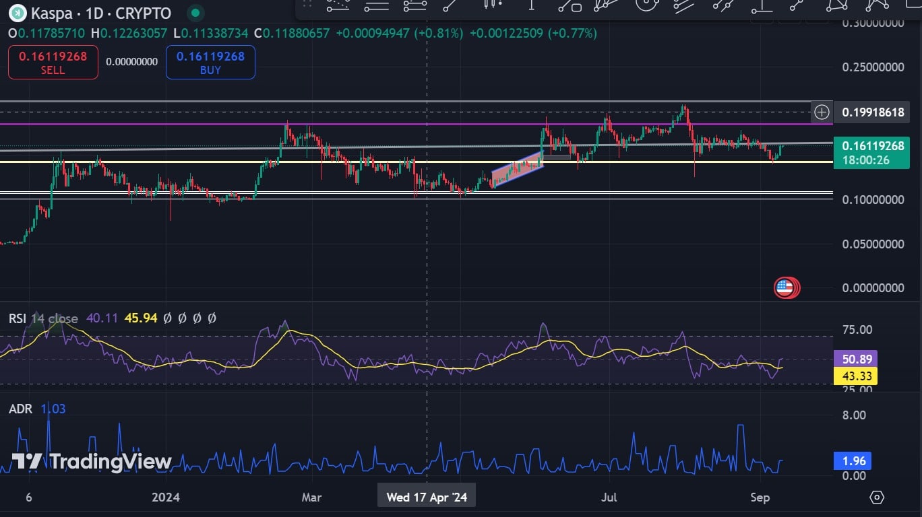Select the pink parallel channel drawing

517,170
